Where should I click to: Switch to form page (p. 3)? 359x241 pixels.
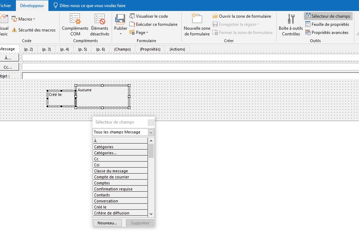point(47,49)
